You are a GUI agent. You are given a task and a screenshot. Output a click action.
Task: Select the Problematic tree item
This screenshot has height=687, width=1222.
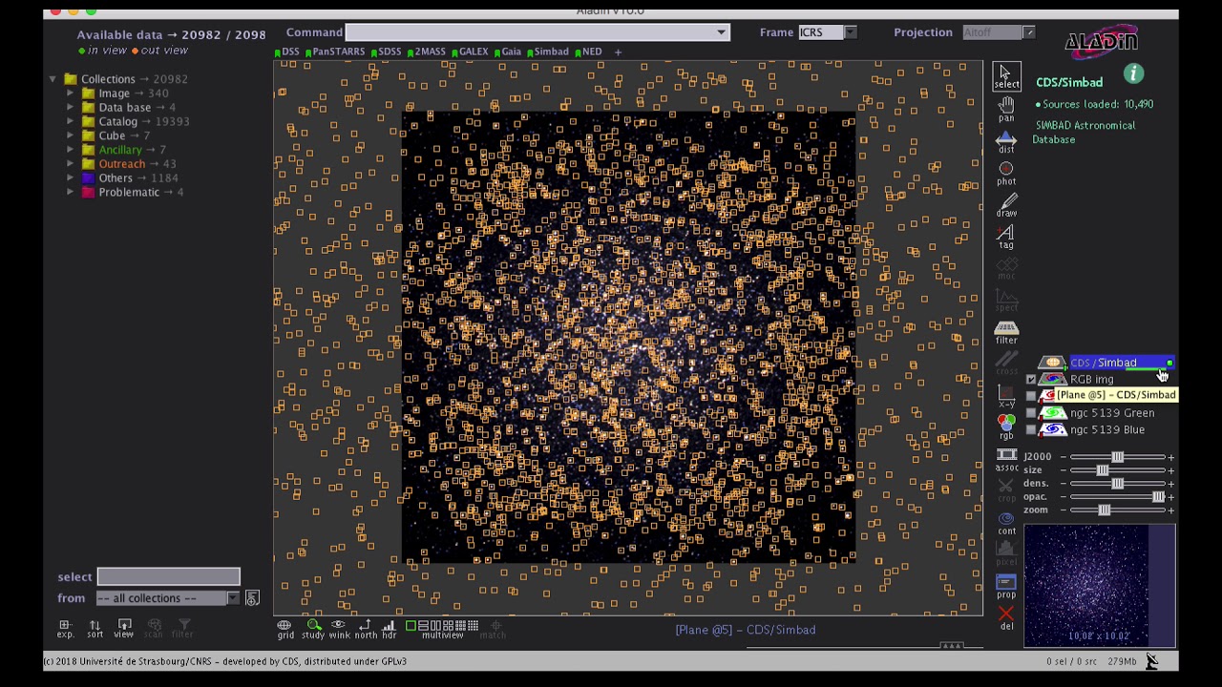[129, 192]
